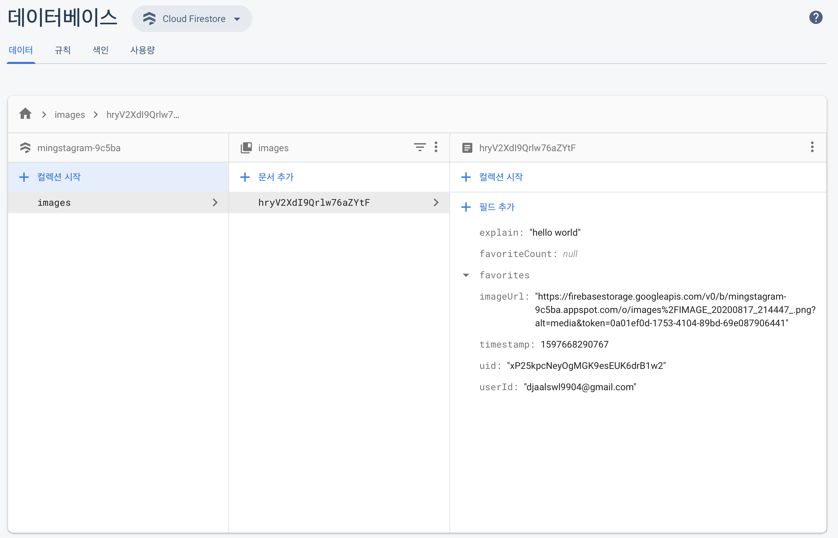Select the explain field value "hello world"
This screenshot has width=838, height=538.
(x=555, y=233)
